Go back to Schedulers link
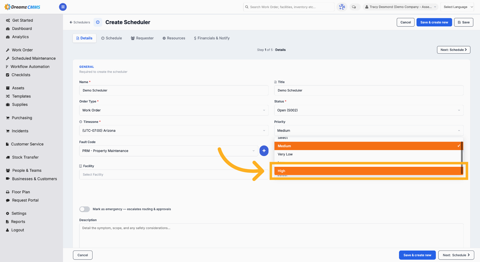The image size is (480, 262). coord(80,22)
